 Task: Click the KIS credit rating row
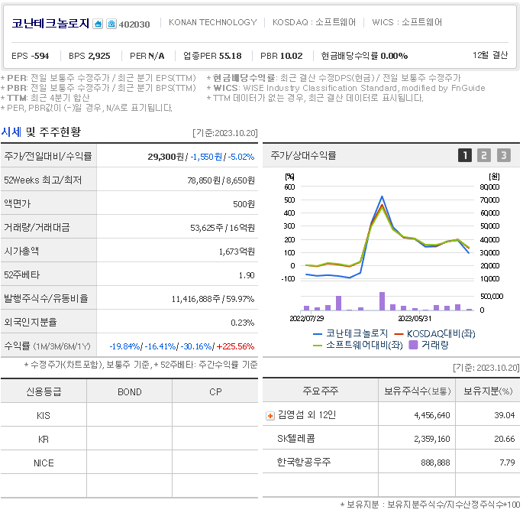click(130, 415)
